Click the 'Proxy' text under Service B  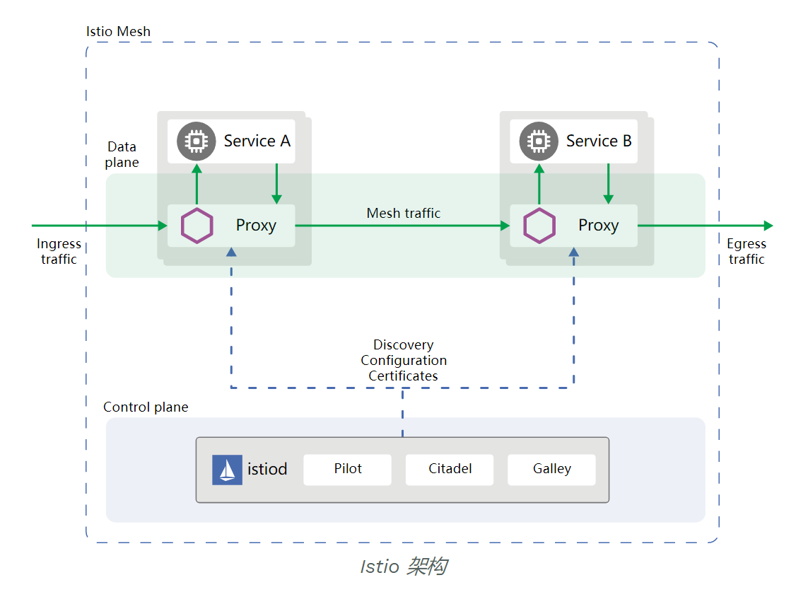pyautogui.click(x=598, y=226)
